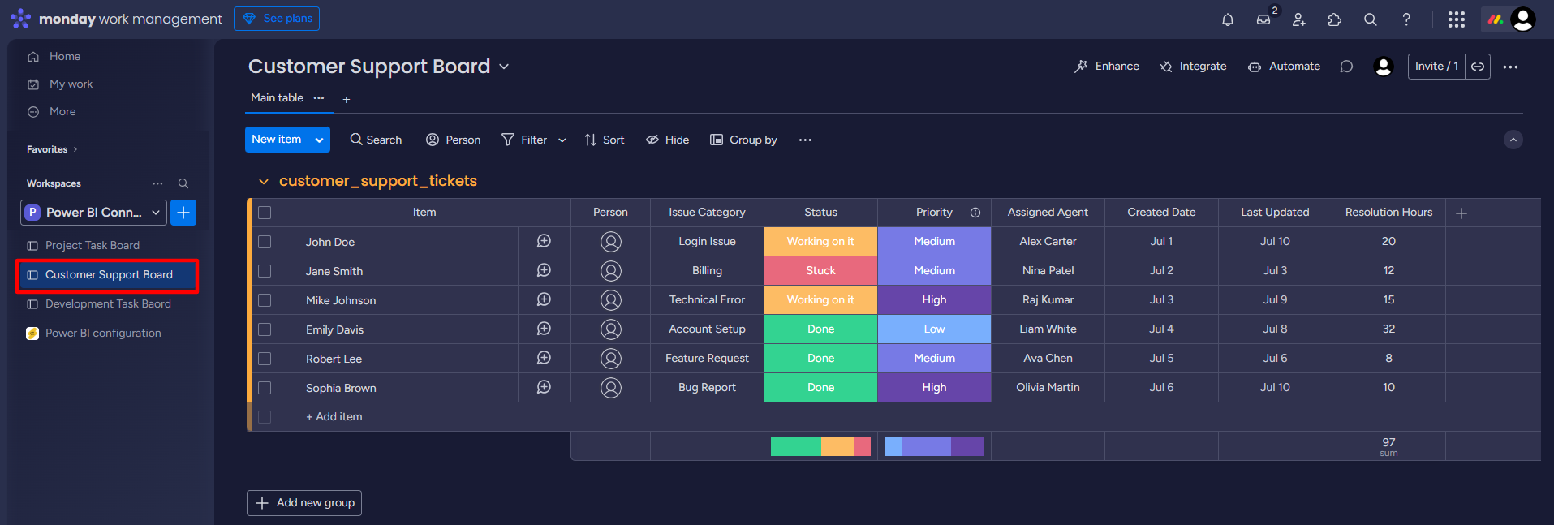This screenshot has width=1554, height=525.
Task: Go to Home in sidebar
Action: (x=54, y=56)
